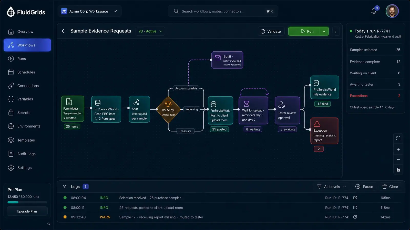
Task: Click the 25 items badge
Action: (72, 126)
